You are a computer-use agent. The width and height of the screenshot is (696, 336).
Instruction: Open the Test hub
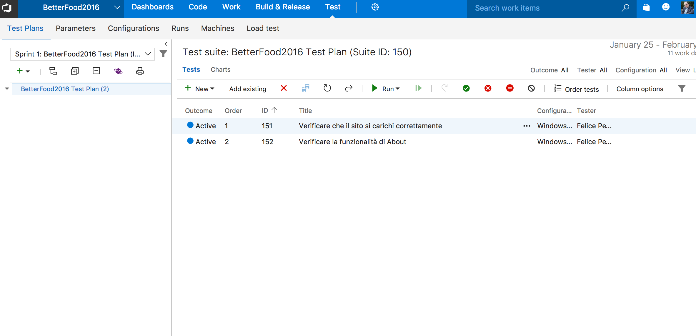tap(333, 7)
